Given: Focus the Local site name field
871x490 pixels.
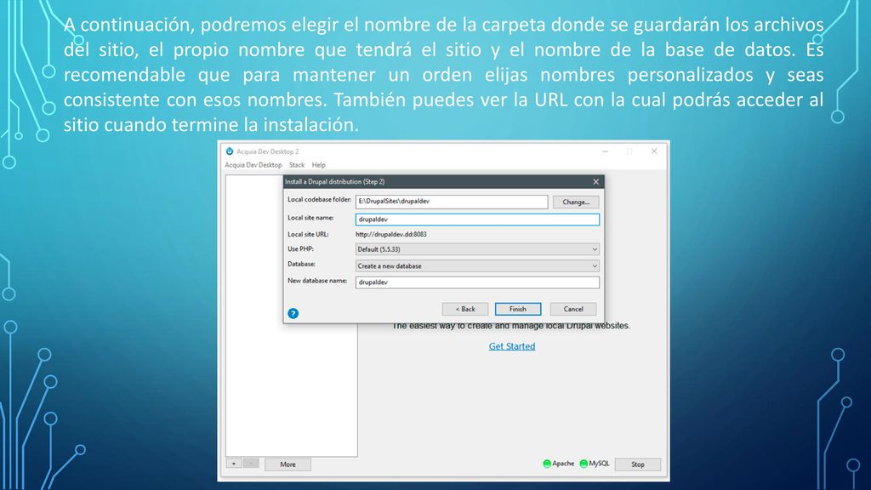Looking at the screenshot, I should coord(477,219).
